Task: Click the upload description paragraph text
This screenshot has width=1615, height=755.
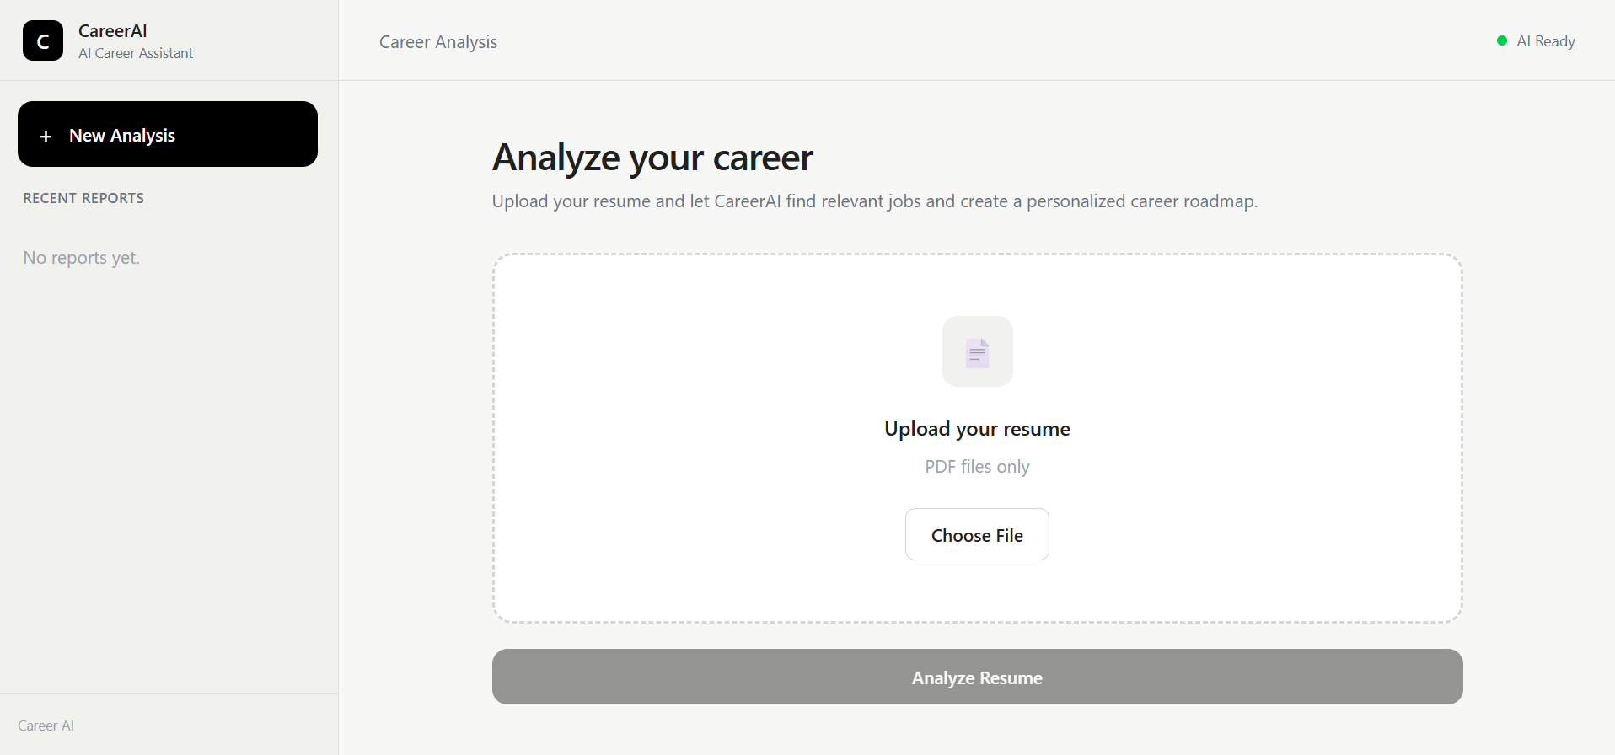Action: [x=875, y=201]
